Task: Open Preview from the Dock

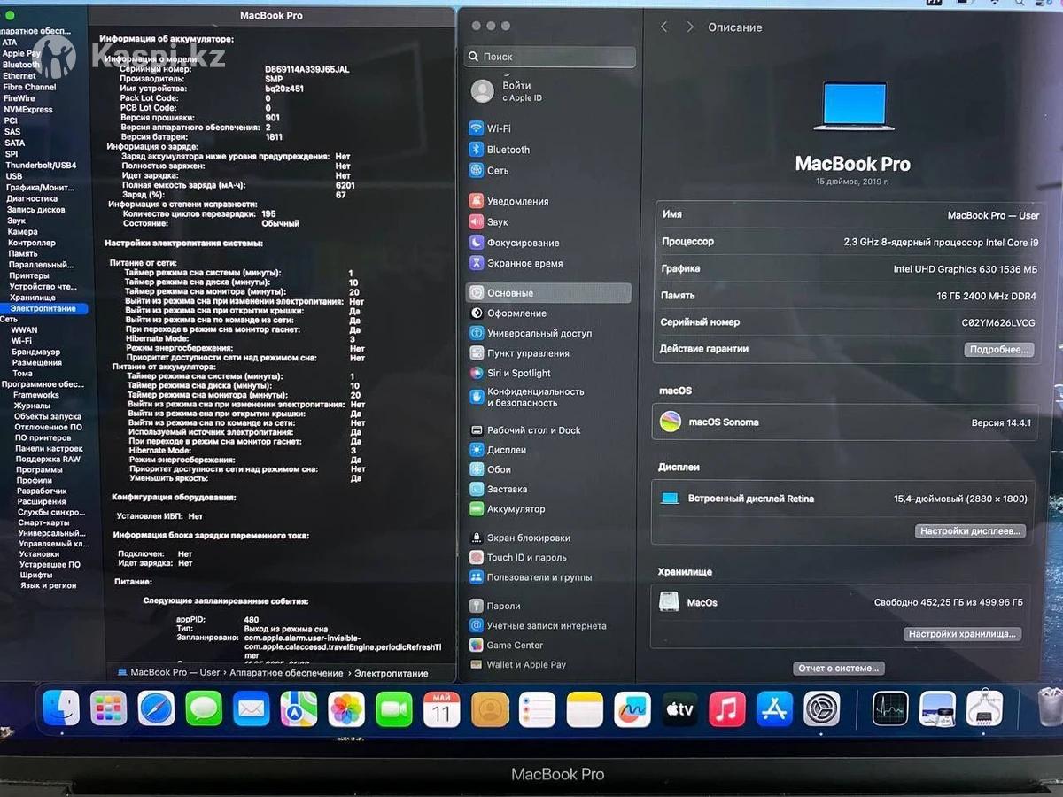Action: pyautogui.click(x=937, y=708)
